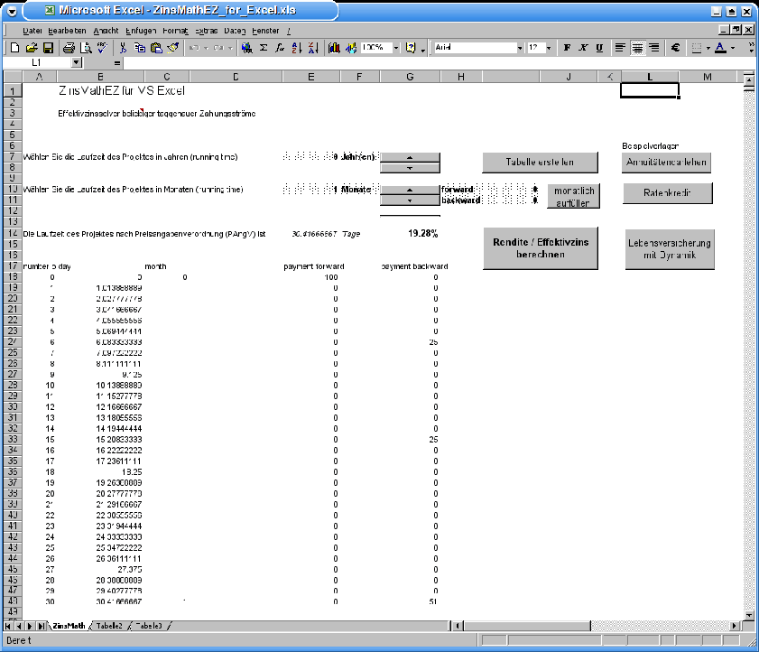Select column header G
759x652 pixels.
tap(410, 77)
